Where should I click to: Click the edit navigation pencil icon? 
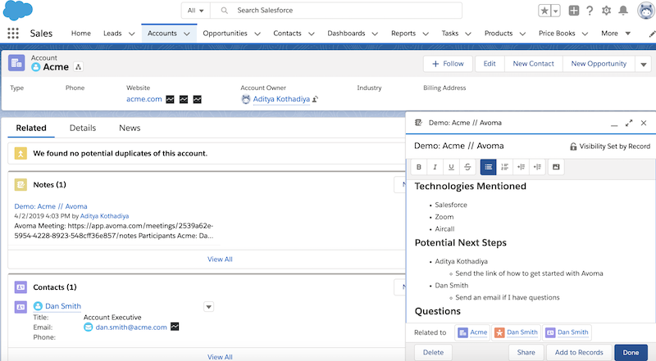point(652,34)
